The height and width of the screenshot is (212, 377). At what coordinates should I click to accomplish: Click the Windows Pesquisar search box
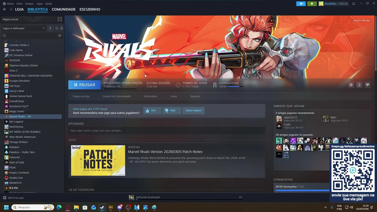pyautogui.click(x=33, y=207)
